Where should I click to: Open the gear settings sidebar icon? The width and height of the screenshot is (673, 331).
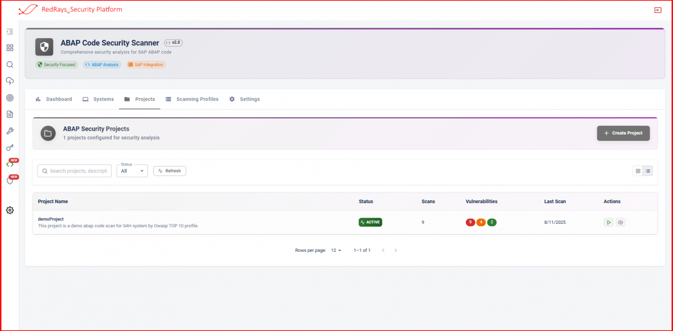(x=10, y=210)
